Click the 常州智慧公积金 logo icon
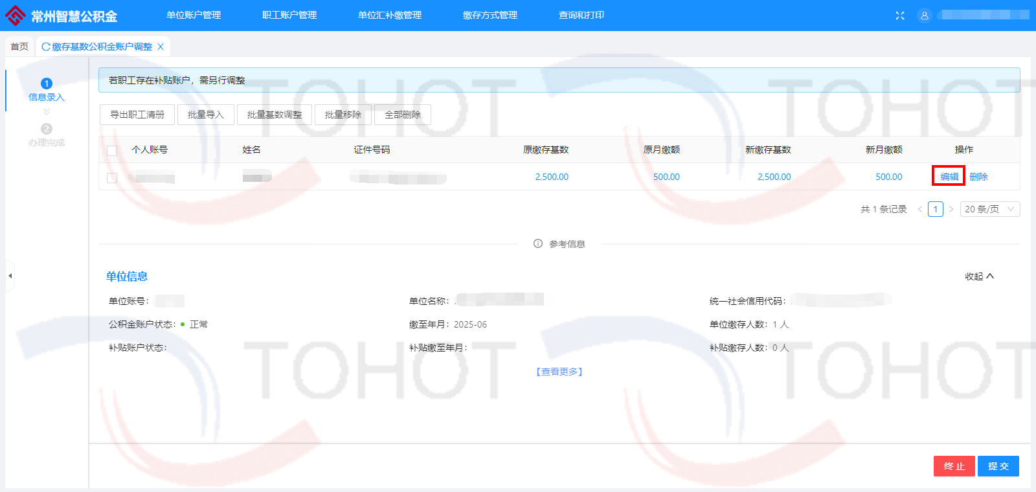The width and height of the screenshot is (1036, 492). [16, 16]
